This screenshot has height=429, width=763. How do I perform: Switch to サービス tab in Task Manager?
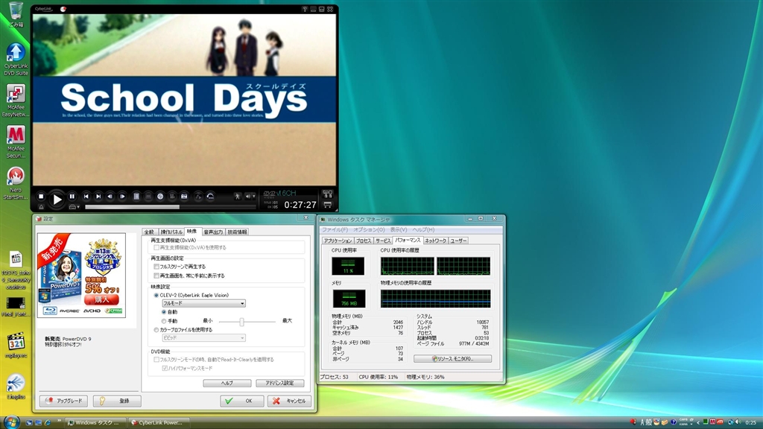tap(383, 241)
